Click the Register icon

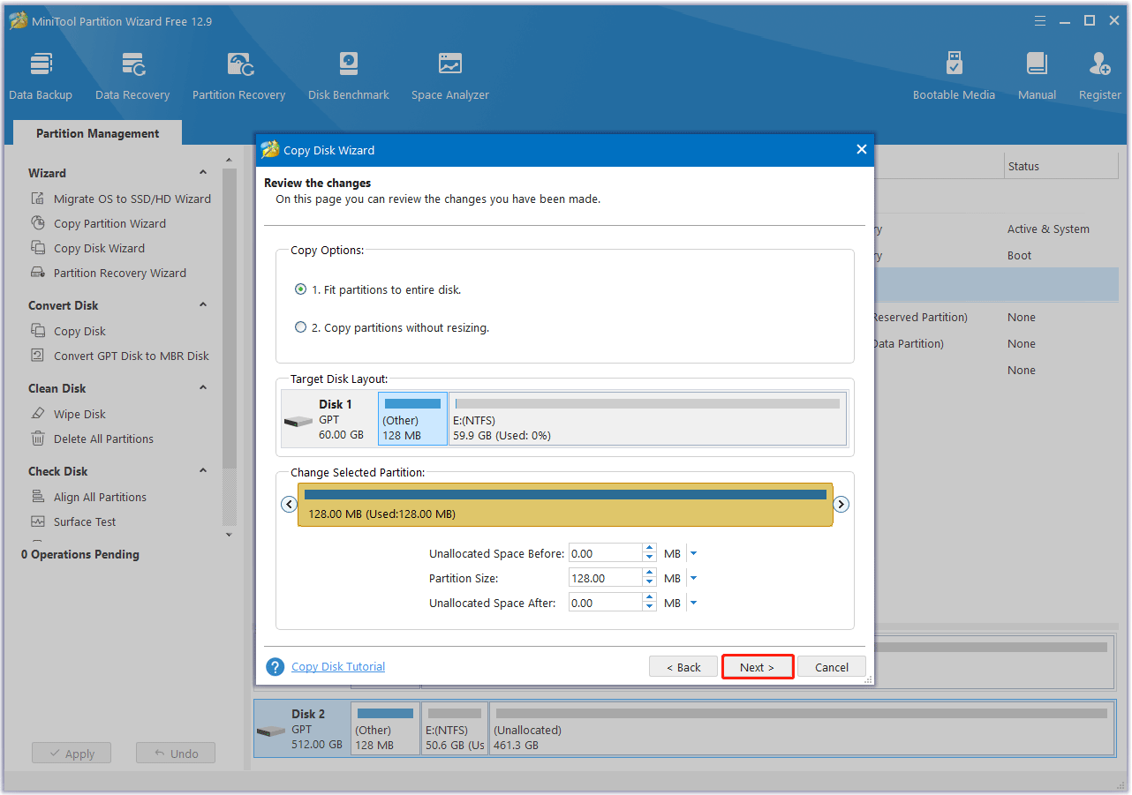click(x=1098, y=74)
